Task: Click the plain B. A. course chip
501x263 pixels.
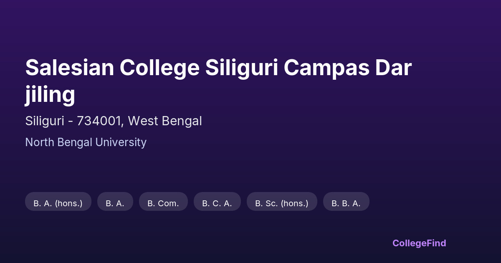Action: coord(115,203)
